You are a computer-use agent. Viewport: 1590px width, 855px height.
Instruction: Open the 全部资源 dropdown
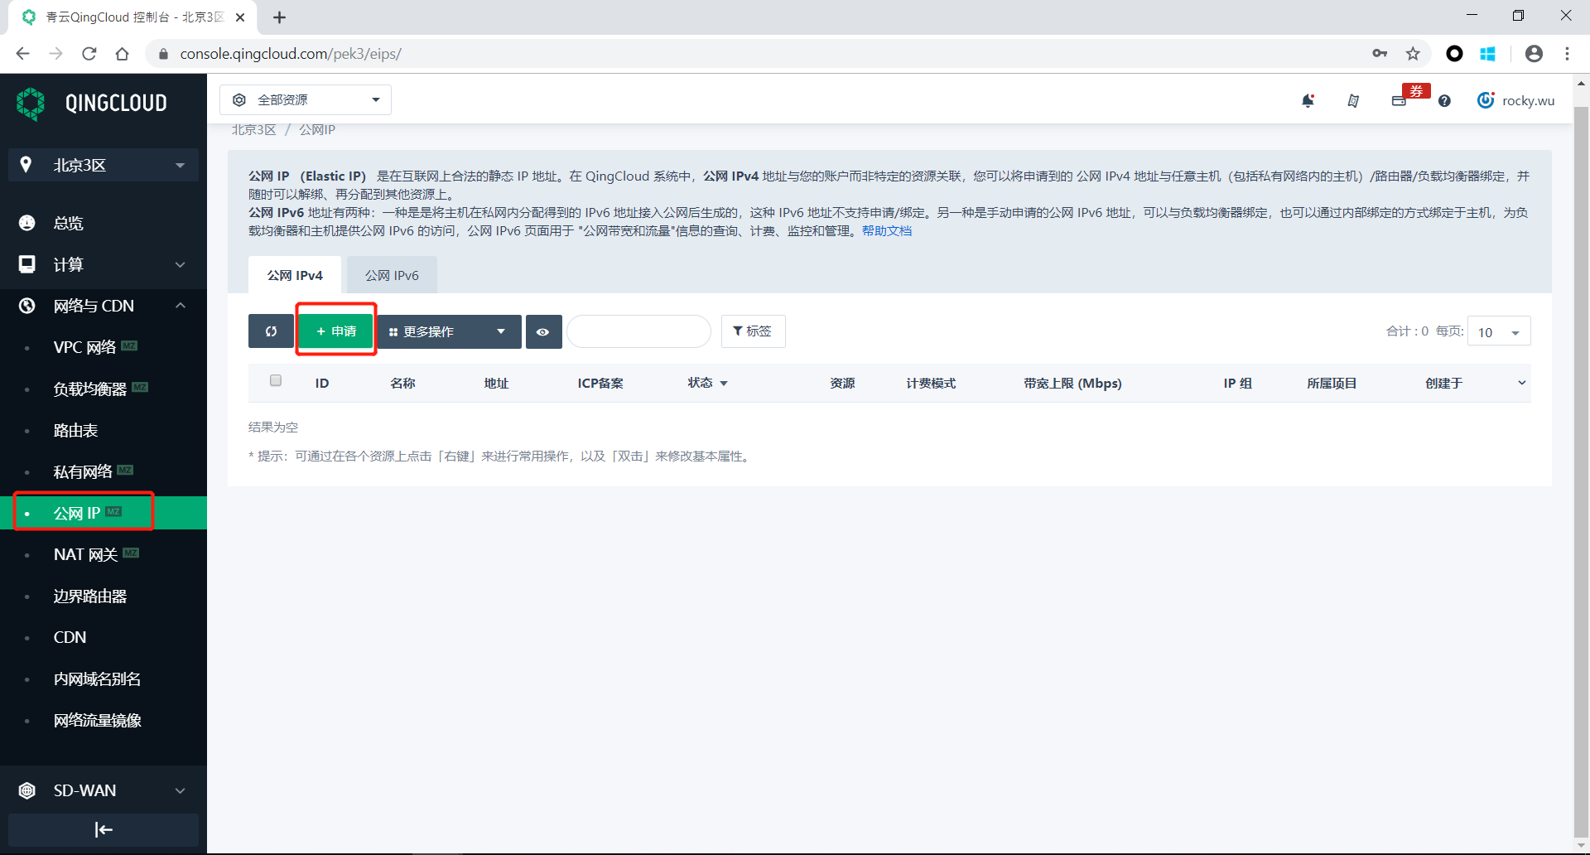point(306,99)
